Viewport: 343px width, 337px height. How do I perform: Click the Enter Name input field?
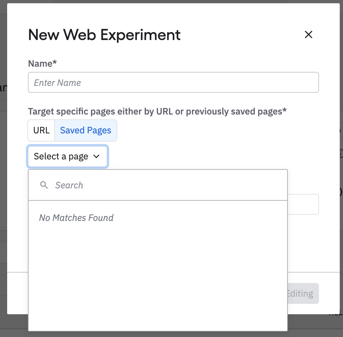pyautogui.click(x=173, y=82)
